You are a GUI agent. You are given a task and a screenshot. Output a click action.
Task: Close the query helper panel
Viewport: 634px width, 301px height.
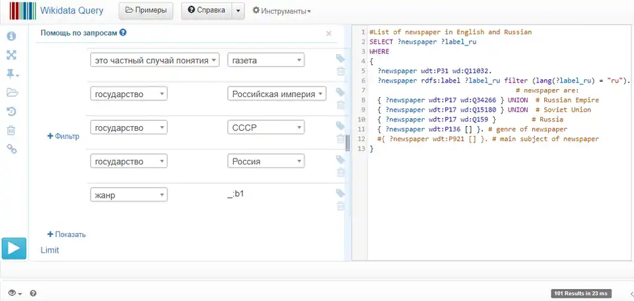[329, 33]
